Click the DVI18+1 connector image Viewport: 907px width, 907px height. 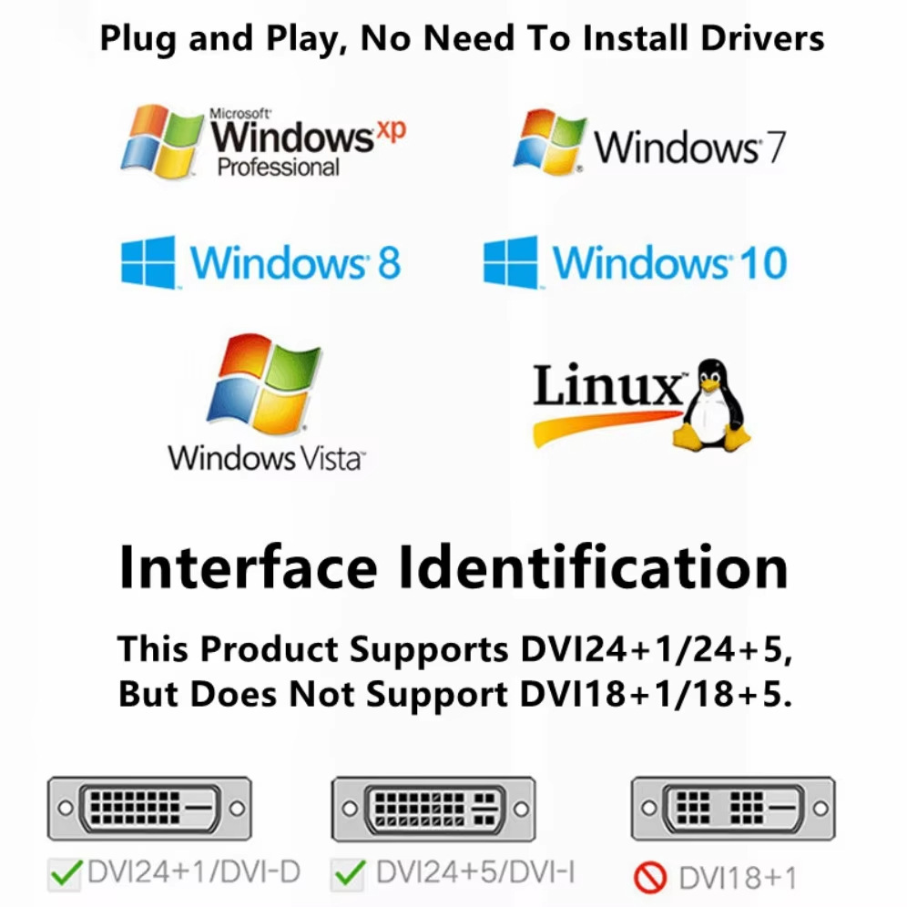733,808
